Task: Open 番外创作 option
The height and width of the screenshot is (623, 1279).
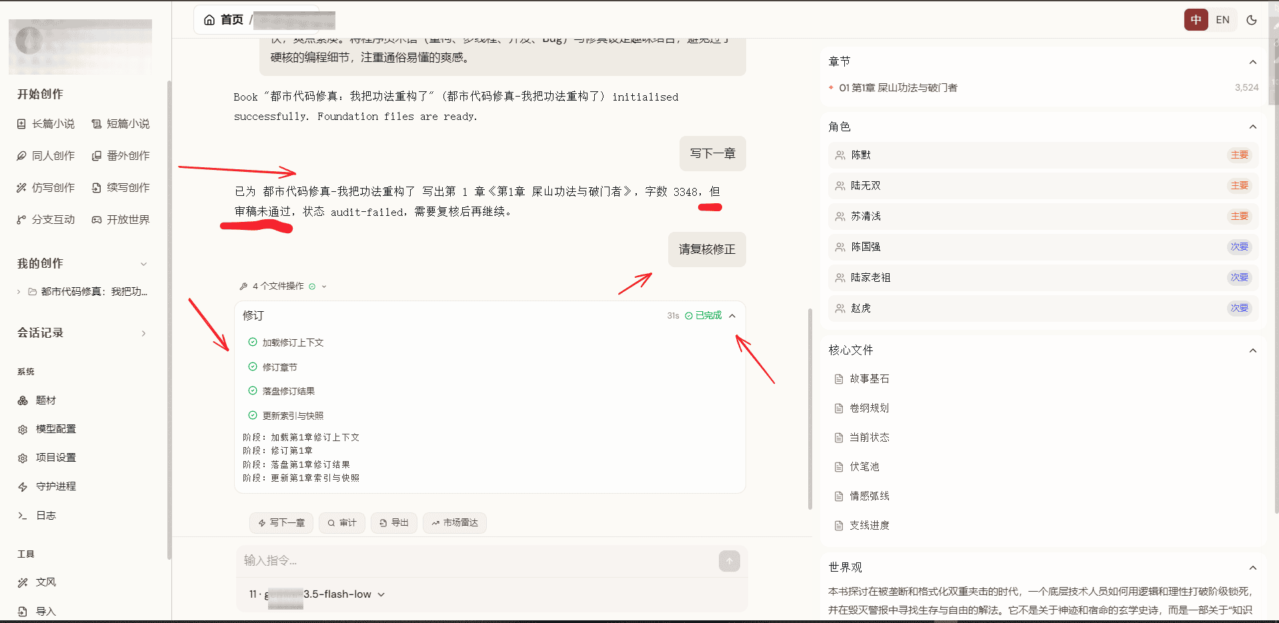Action: [x=121, y=156]
